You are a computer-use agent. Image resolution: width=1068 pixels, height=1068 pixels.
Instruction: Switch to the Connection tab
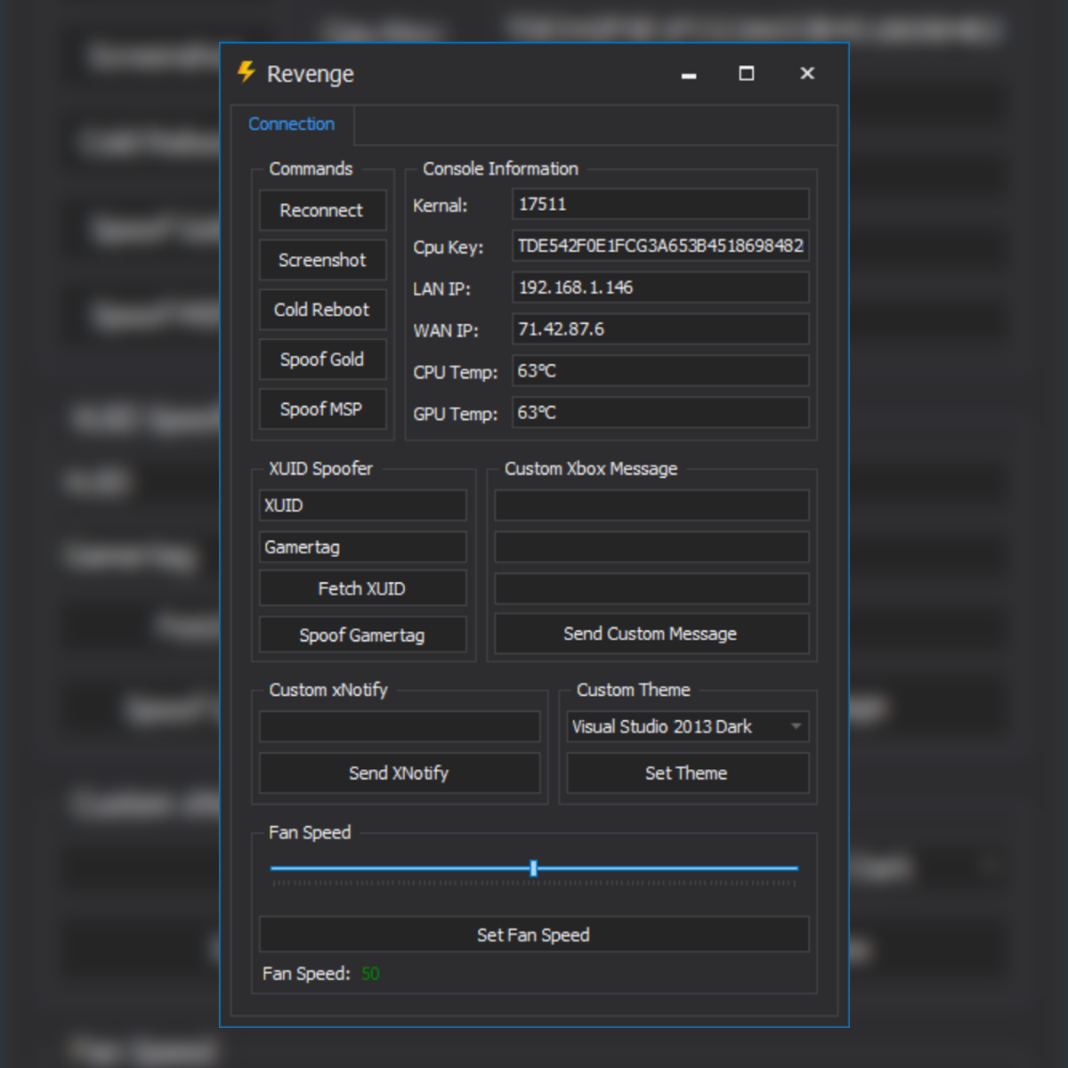[291, 125]
